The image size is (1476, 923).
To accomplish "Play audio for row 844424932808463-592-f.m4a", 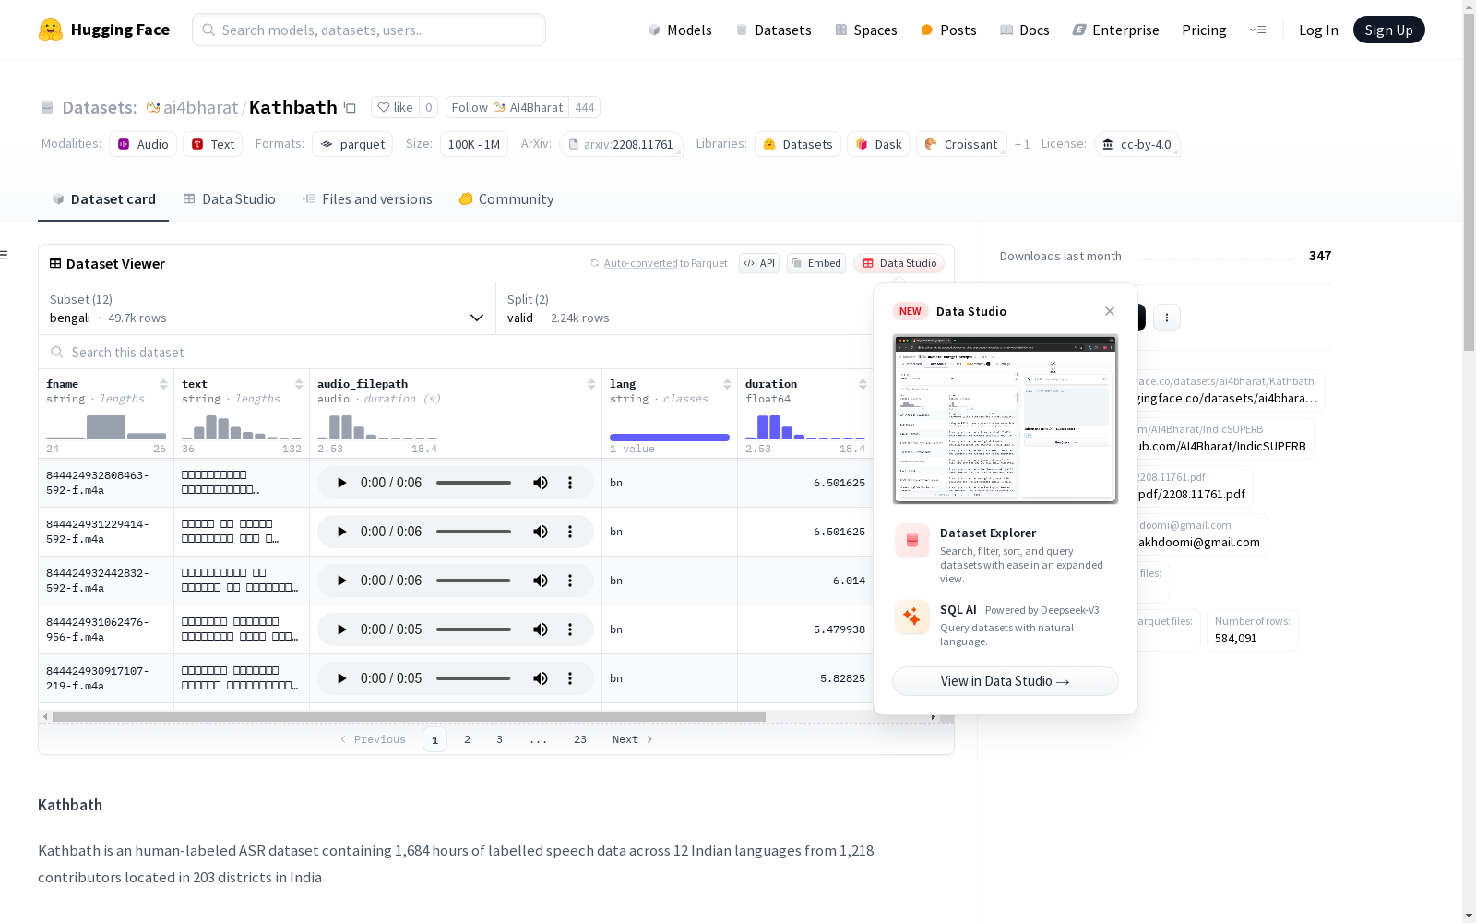I will pyautogui.click(x=341, y=483).
